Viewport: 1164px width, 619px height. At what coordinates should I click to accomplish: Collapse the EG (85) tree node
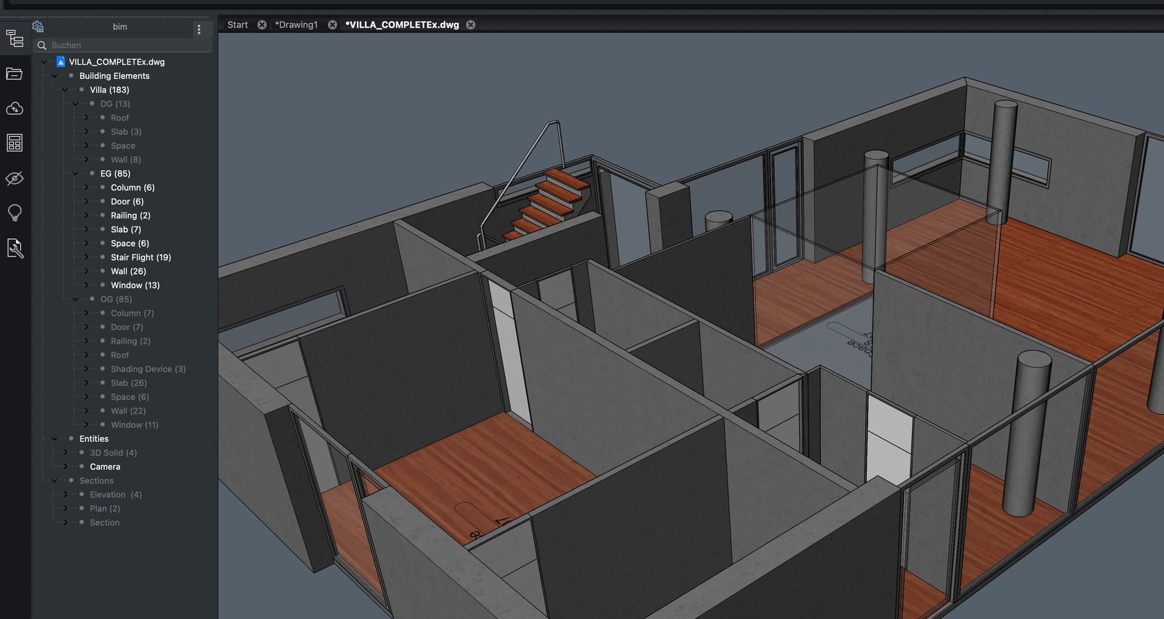[x=75, y=173]
